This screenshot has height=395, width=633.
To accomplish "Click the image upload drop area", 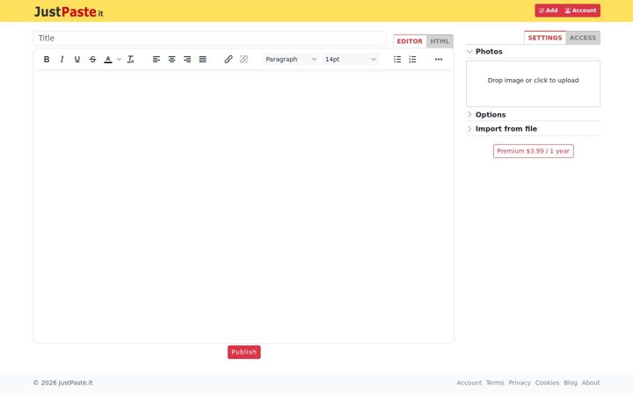I will tap(533, 84).
